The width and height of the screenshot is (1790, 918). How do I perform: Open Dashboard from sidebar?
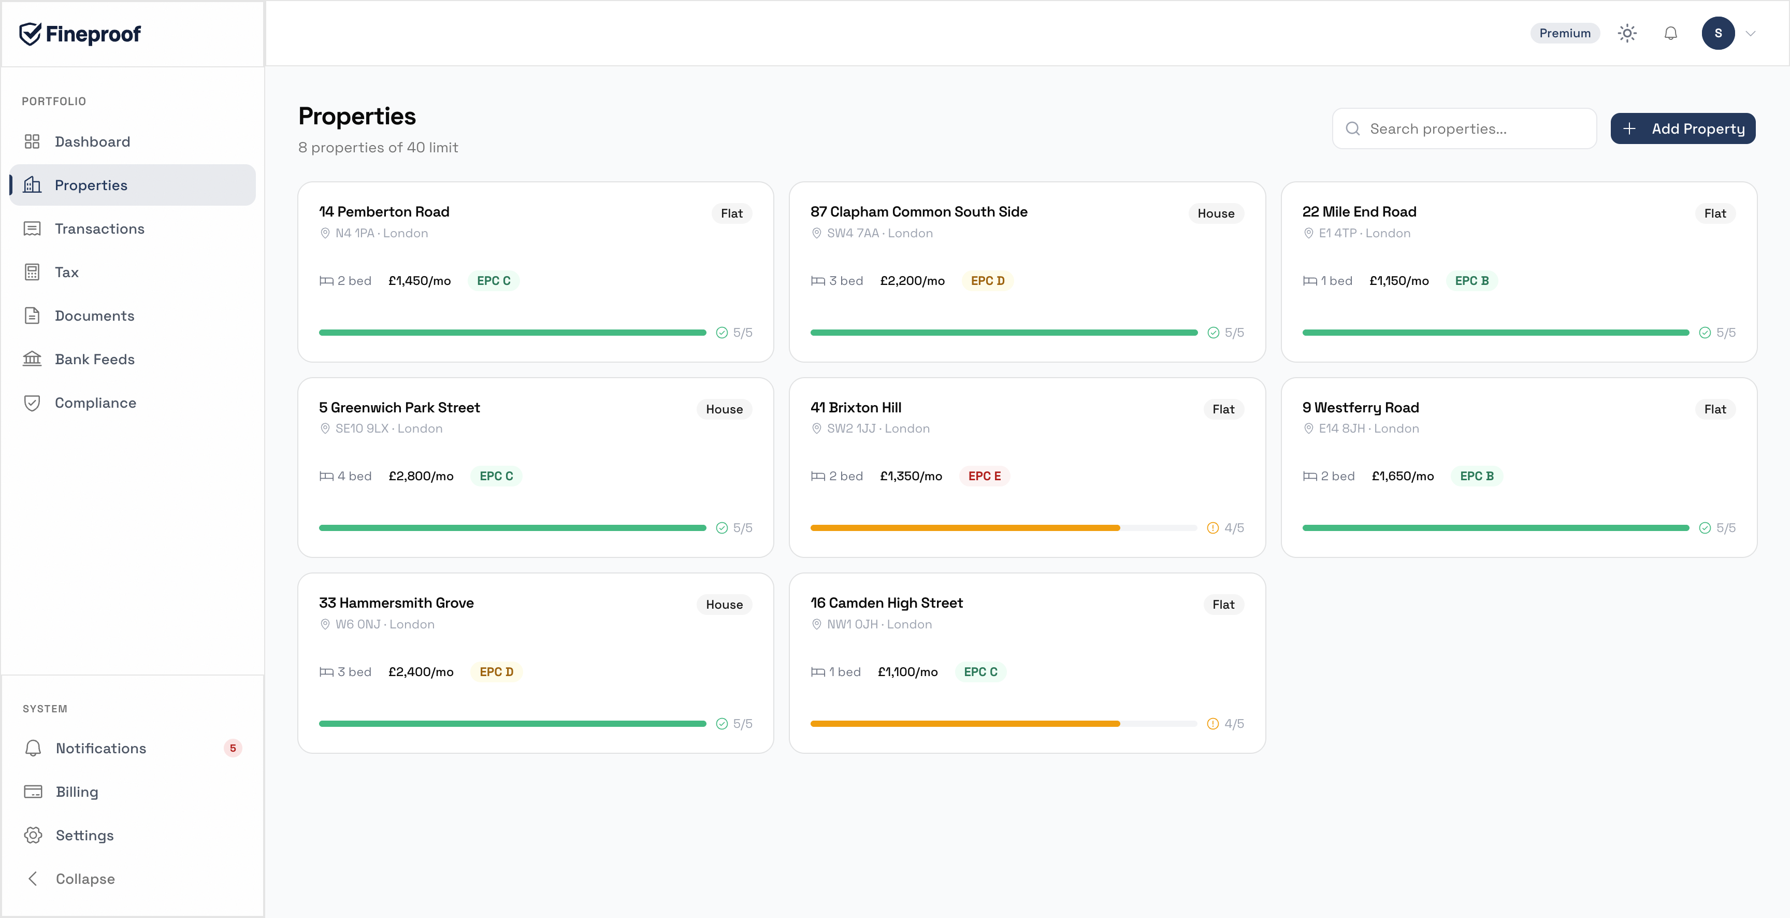tap(92, 142)
